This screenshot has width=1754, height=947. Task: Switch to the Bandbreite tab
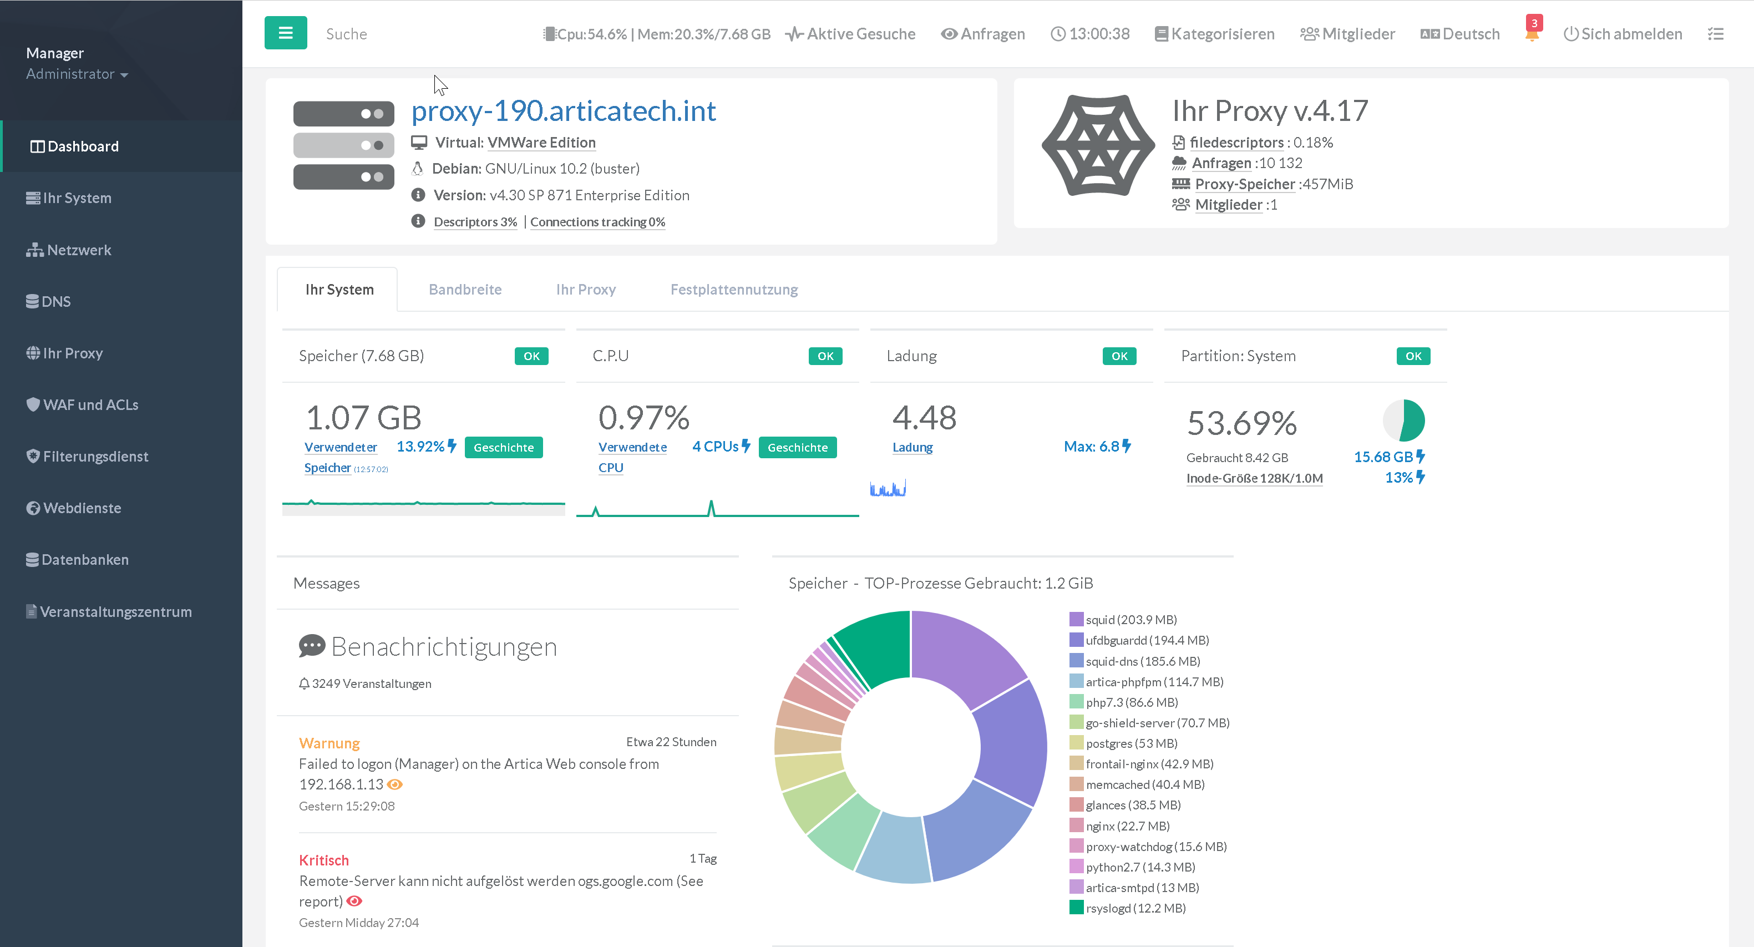(465, 290)
